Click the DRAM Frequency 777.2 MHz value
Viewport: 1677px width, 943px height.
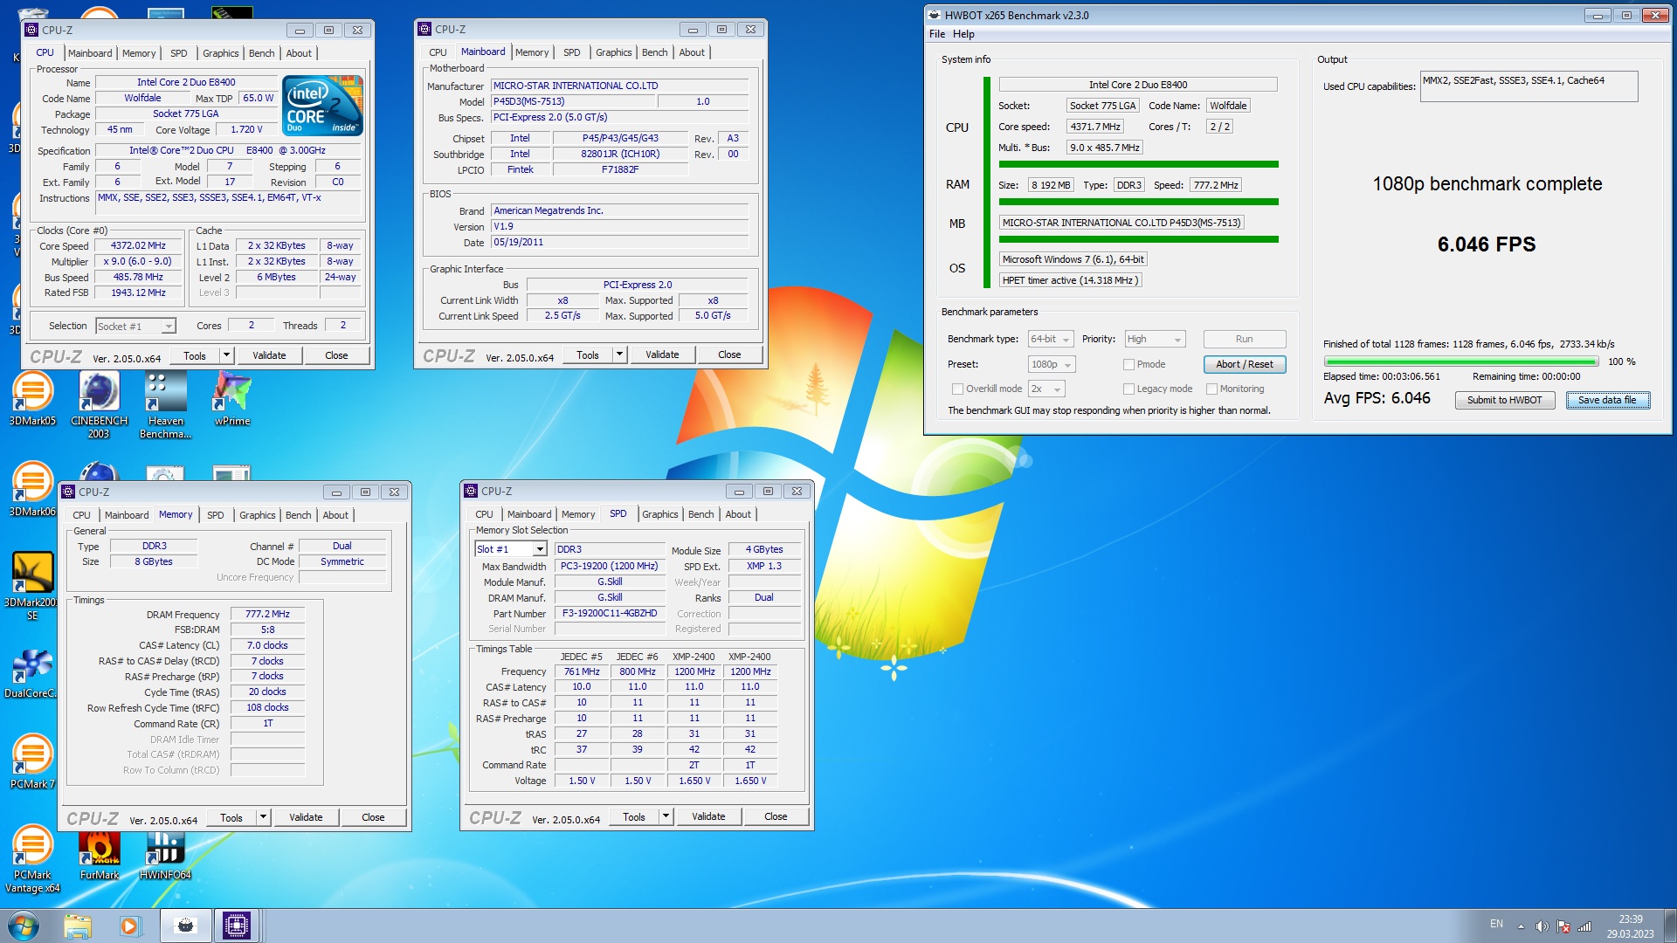coord(267,615)
